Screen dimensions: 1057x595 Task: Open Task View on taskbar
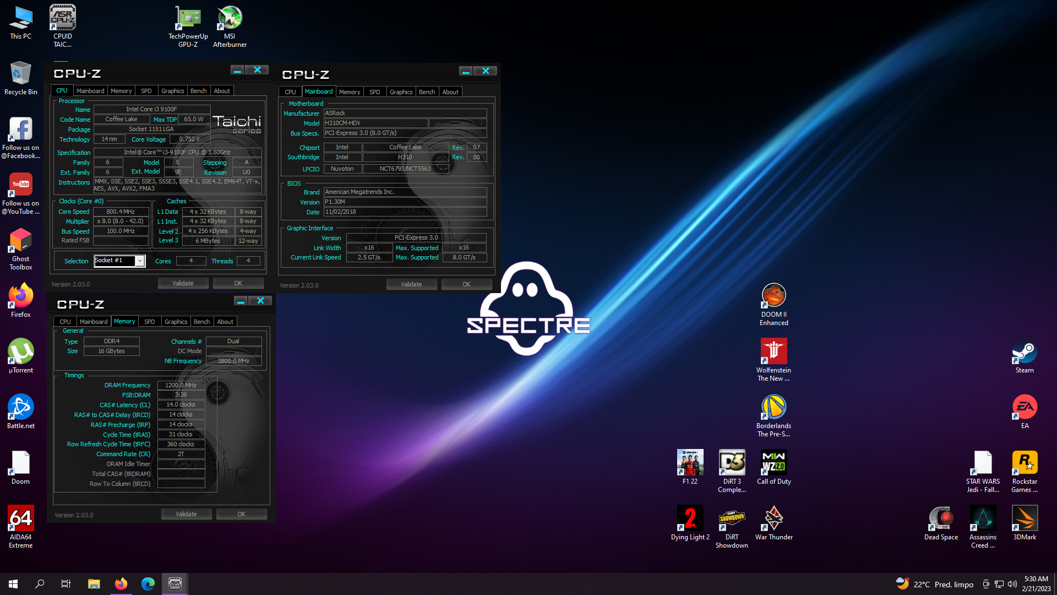66,584
